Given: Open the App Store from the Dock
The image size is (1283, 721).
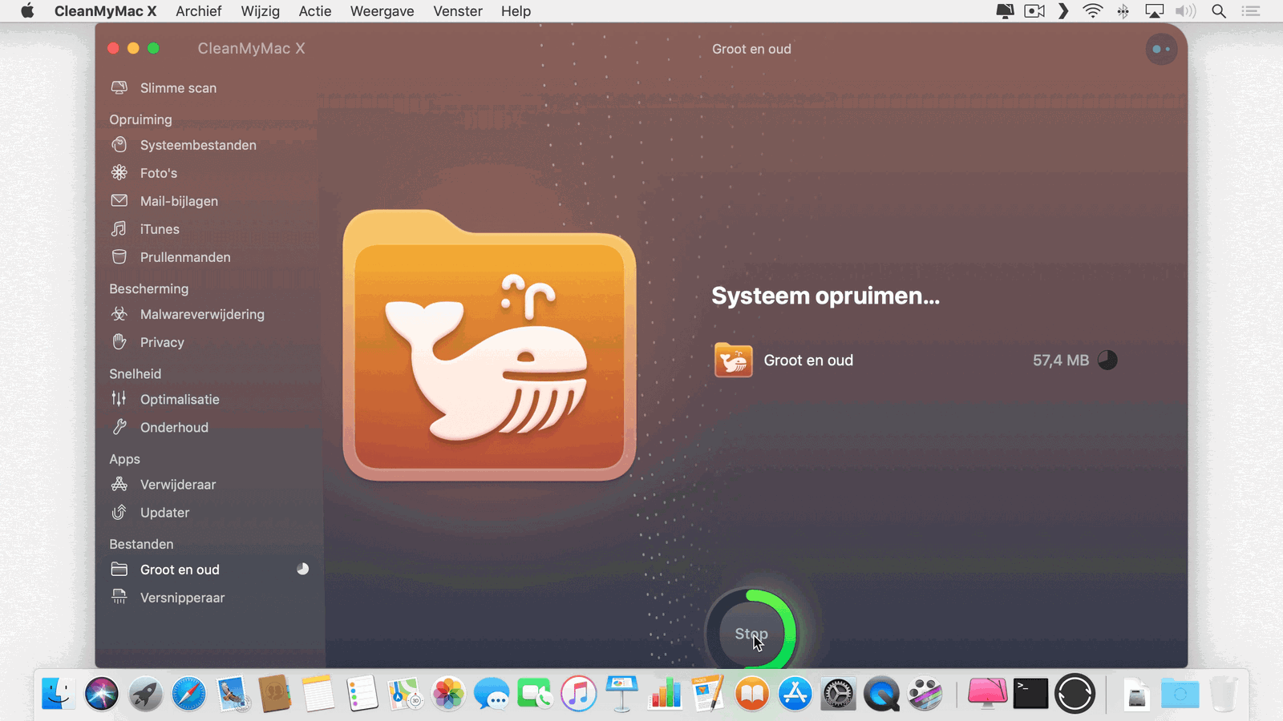Looking at the screenshot, I should point(795,694).
